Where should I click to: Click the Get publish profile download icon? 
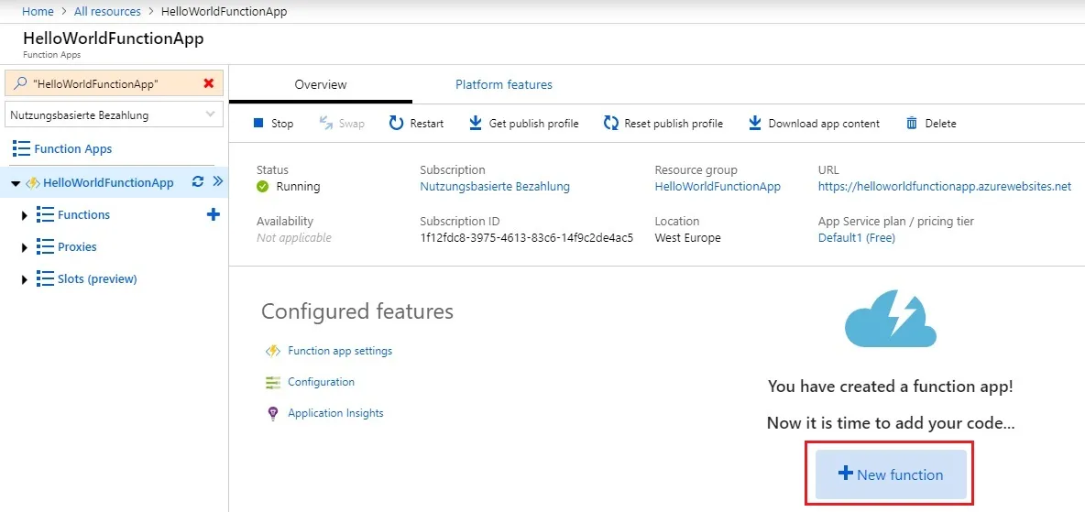click(476, 123)
